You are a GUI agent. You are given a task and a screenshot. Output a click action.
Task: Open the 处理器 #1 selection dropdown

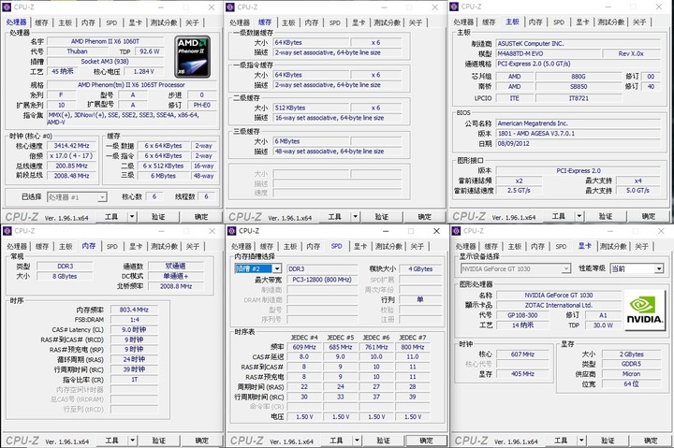point(77,196)
